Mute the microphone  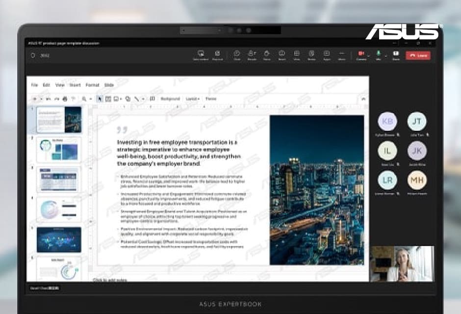pyautogui.click(x=378, y=54)
